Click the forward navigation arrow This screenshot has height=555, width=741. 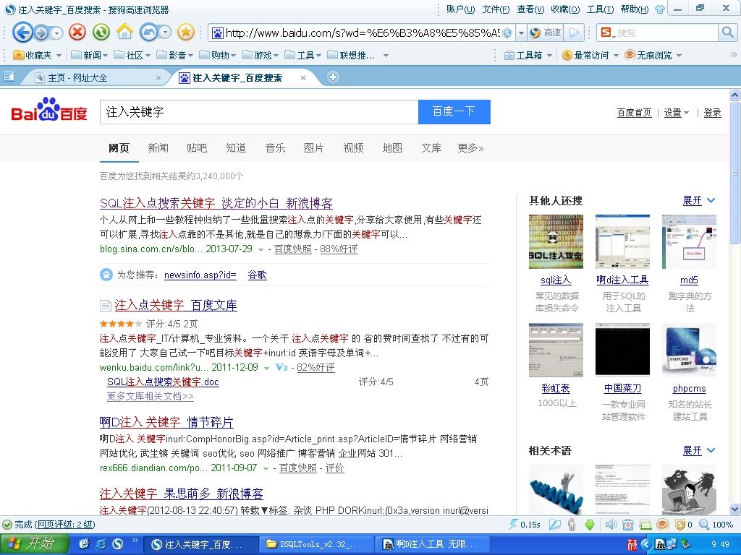(x=41, y=33)
